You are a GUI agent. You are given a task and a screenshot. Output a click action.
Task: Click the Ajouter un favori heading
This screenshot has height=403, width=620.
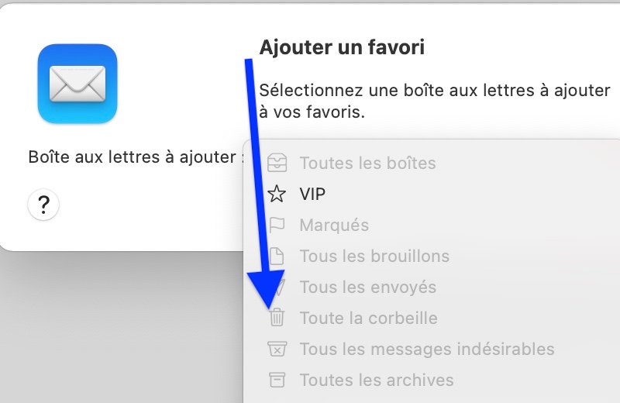(x=342, y=48)
